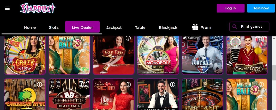The height and width of the screenshot is (110, 276).
Task: View info for Football Studio game
Action: tap(217, 38)
